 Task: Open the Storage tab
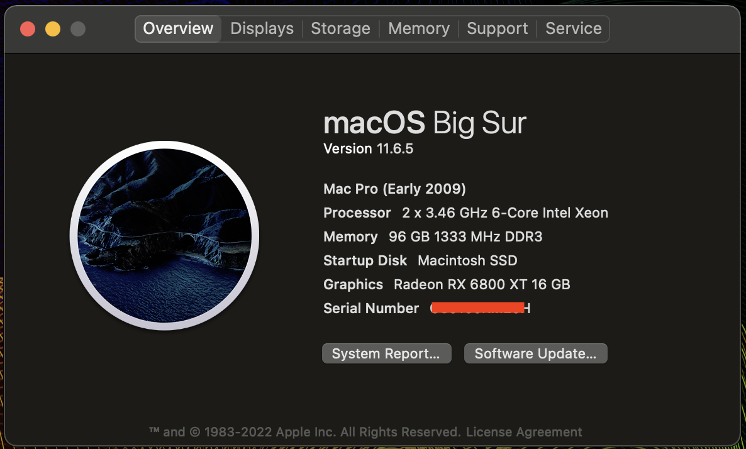click(x=340, y=29)
